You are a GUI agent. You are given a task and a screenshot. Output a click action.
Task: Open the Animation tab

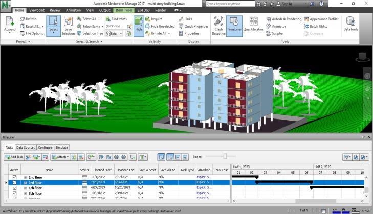coord(73,10)
